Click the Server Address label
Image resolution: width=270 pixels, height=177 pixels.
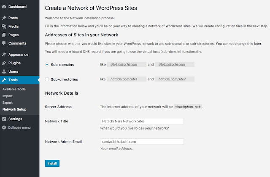58,107
